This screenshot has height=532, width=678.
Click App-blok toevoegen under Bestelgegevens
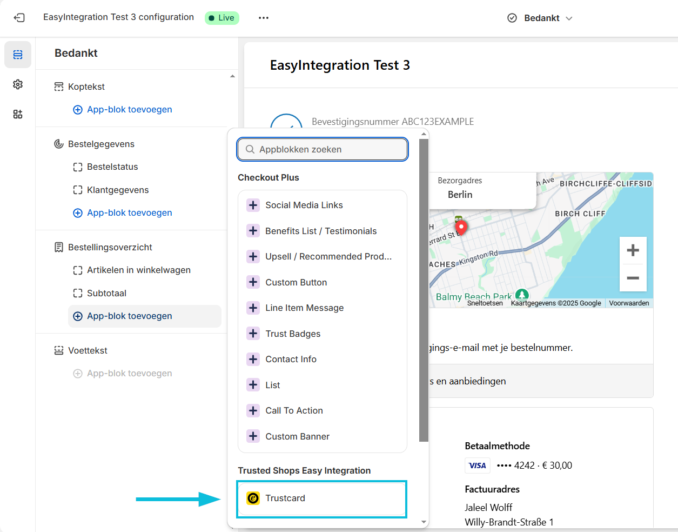click(x=129, y=212)
